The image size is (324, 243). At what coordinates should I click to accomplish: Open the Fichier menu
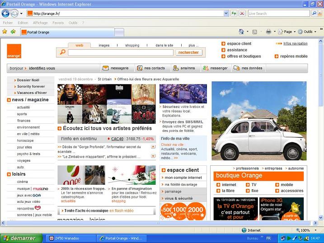click(8, 23)
